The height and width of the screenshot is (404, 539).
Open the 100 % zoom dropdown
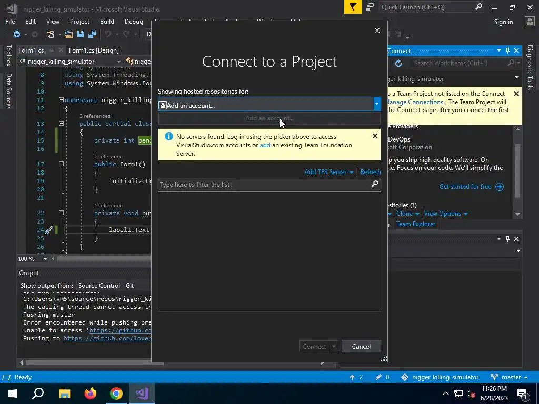tap(45, 259)
